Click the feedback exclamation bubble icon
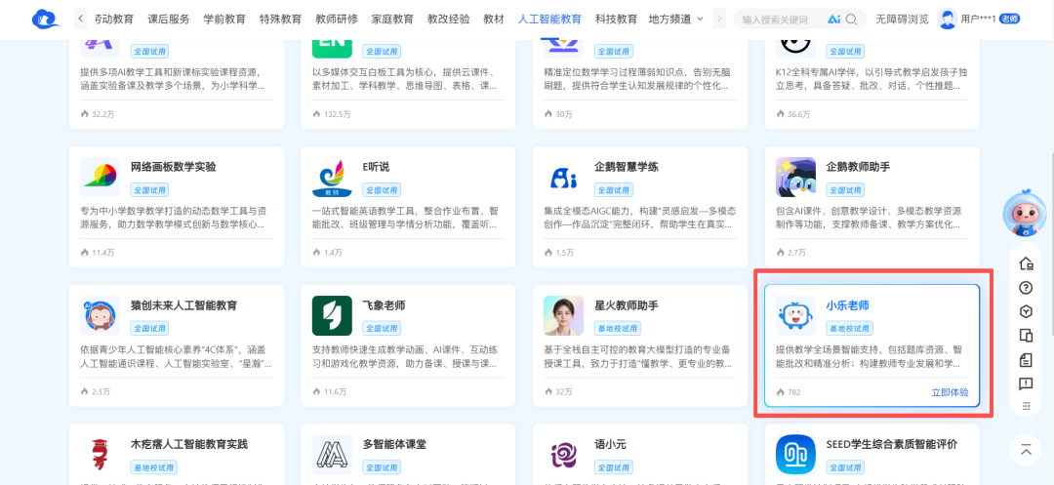 [x=1026, y=384]
